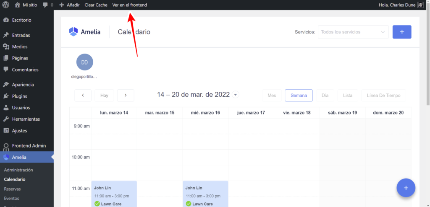Click Clear Cache in admin bar
430x207 pixels.
click(96, 5)
